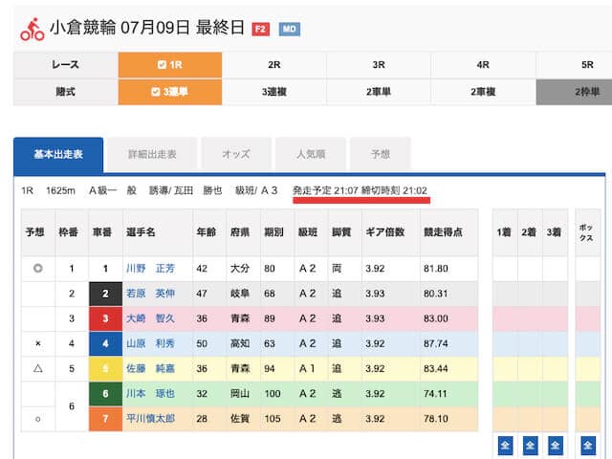Click the 全 button under ボックス column
612x459 pixels.
click(x=586, y=445)
